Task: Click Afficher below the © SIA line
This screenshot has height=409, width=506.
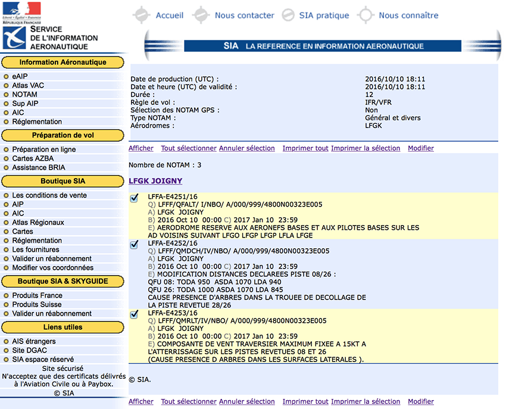Action: coord(141,401)
